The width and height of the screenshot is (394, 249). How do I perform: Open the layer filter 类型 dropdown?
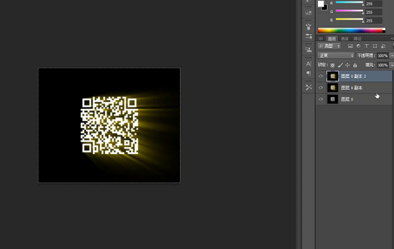coord(329,46)
